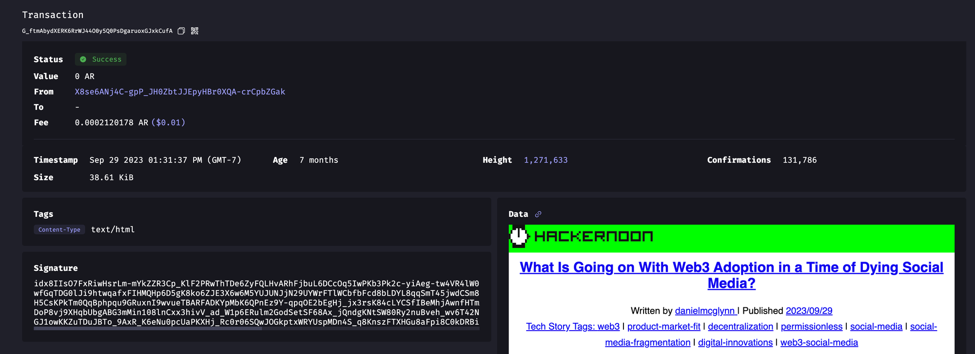Click the HackerNoon logo banner
The width and height of the screenshot is (975, 354).
(731, 238)
